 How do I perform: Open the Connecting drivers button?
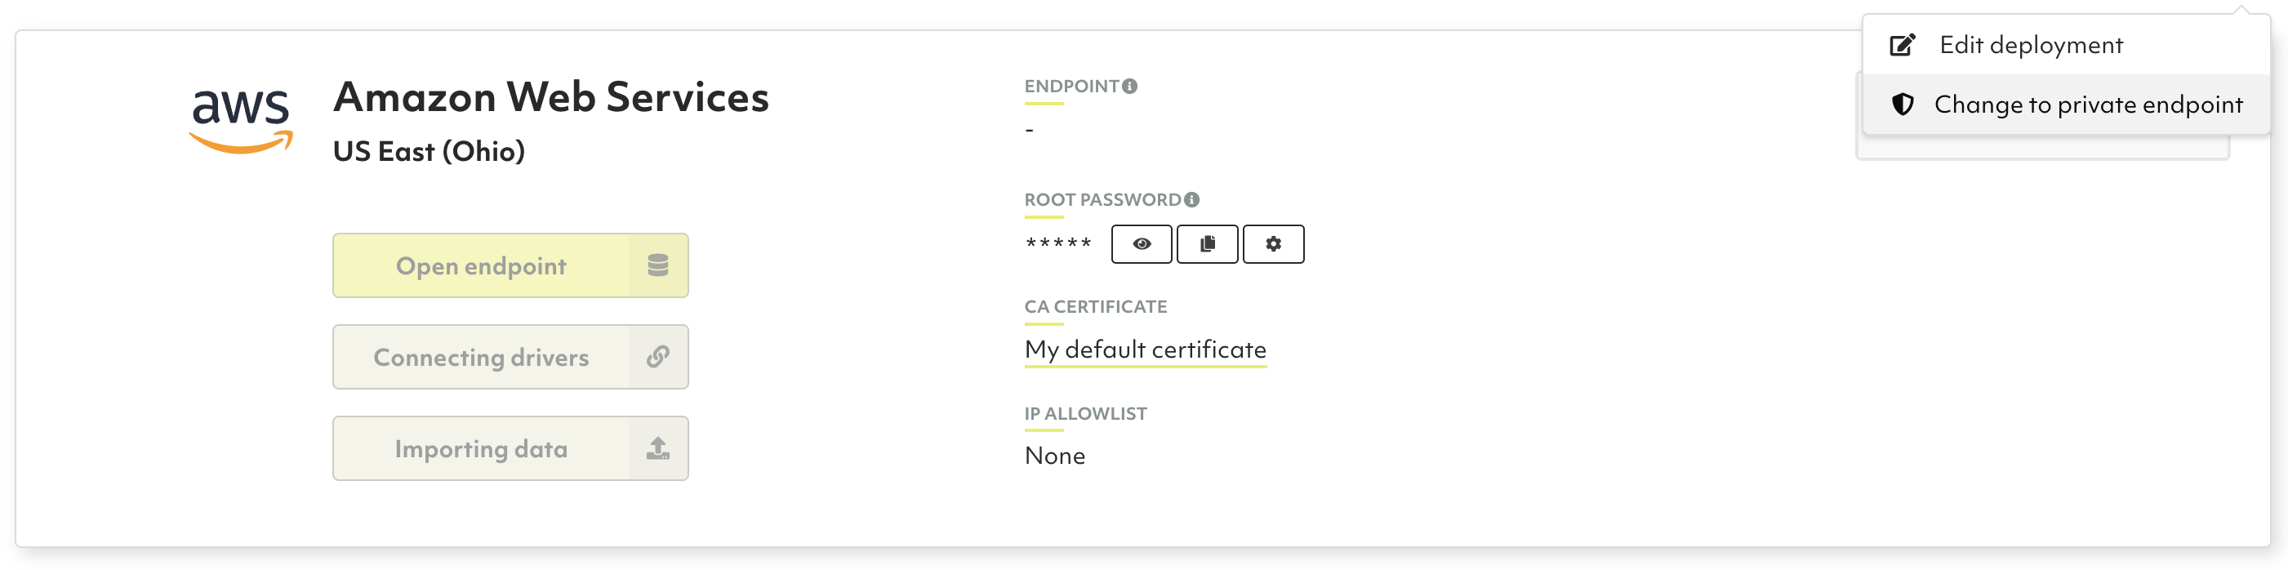coord(480,357)
